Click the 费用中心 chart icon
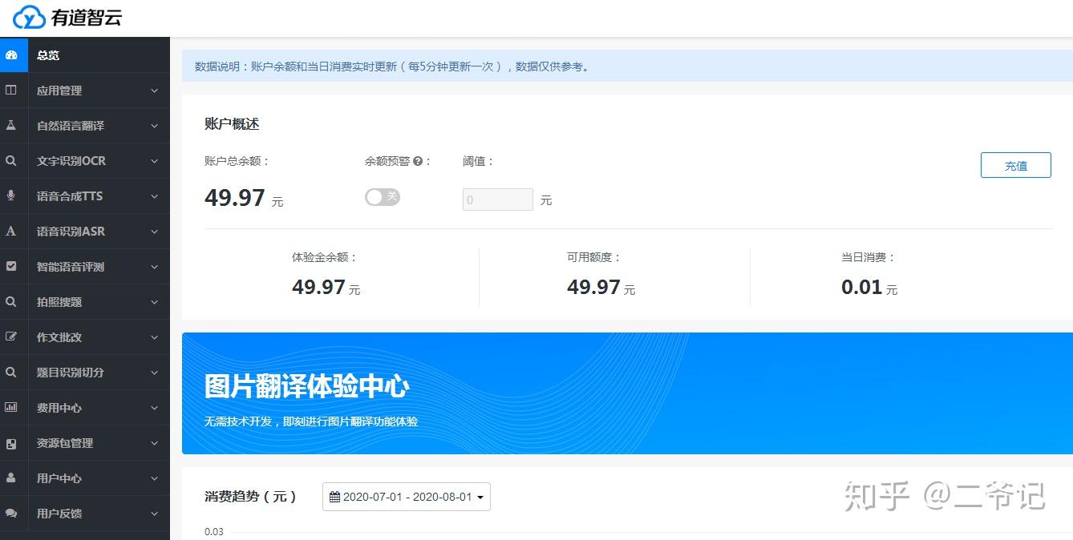 click(x=11, y=408)
